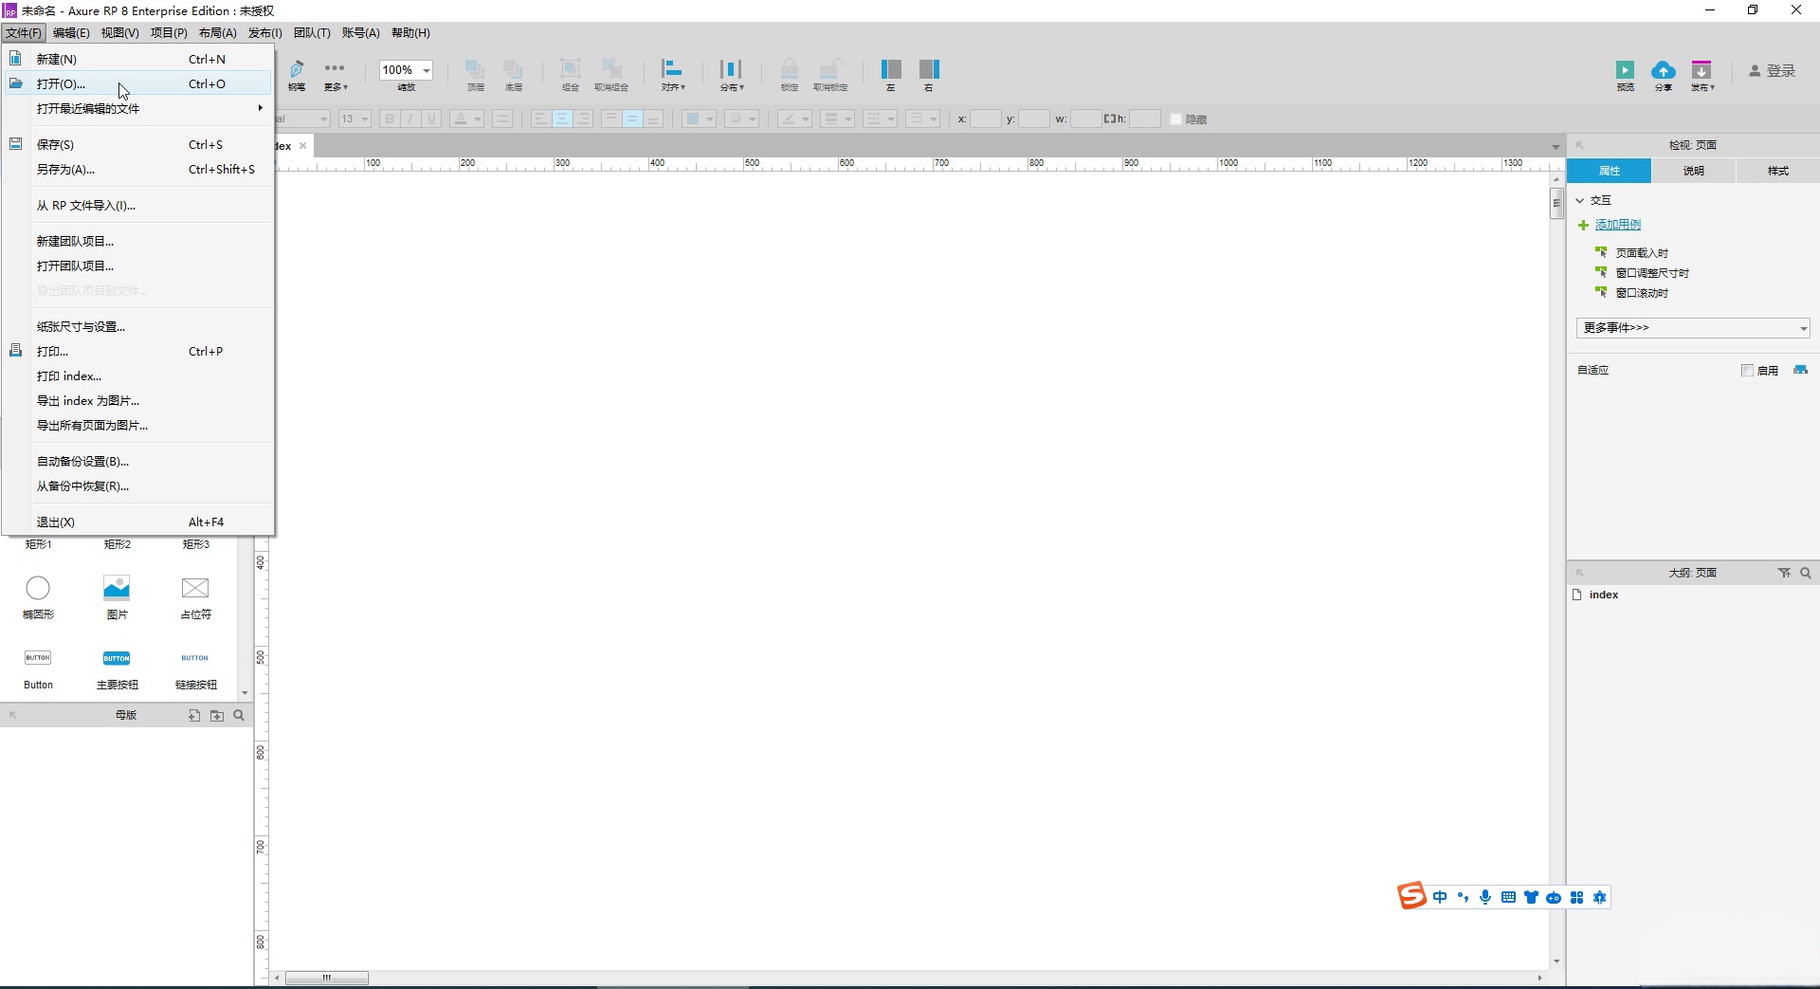Image resolution: width=1820 pixels, height=989 pixels.
Task: Collapse the 交互 section
Action: (x=1580, y=201)
